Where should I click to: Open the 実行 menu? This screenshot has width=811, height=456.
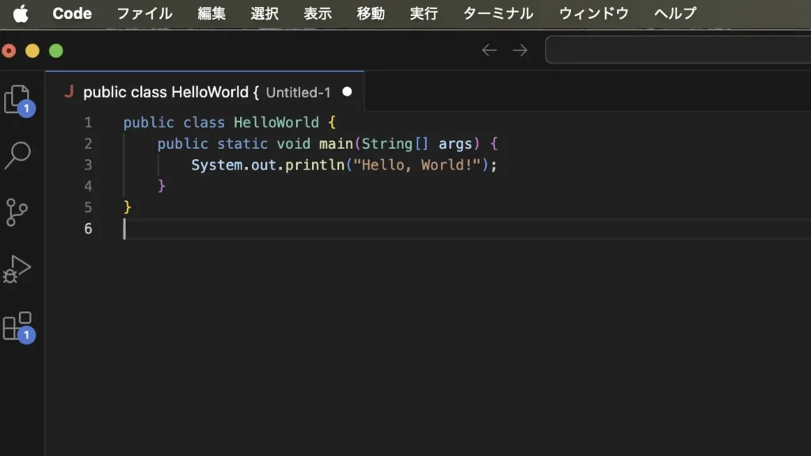424,13
